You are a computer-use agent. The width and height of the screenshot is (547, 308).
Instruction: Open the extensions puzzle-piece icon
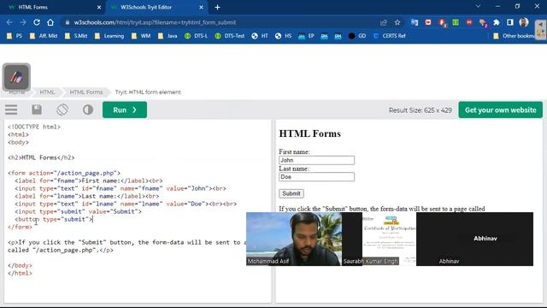tap(496, 22)
